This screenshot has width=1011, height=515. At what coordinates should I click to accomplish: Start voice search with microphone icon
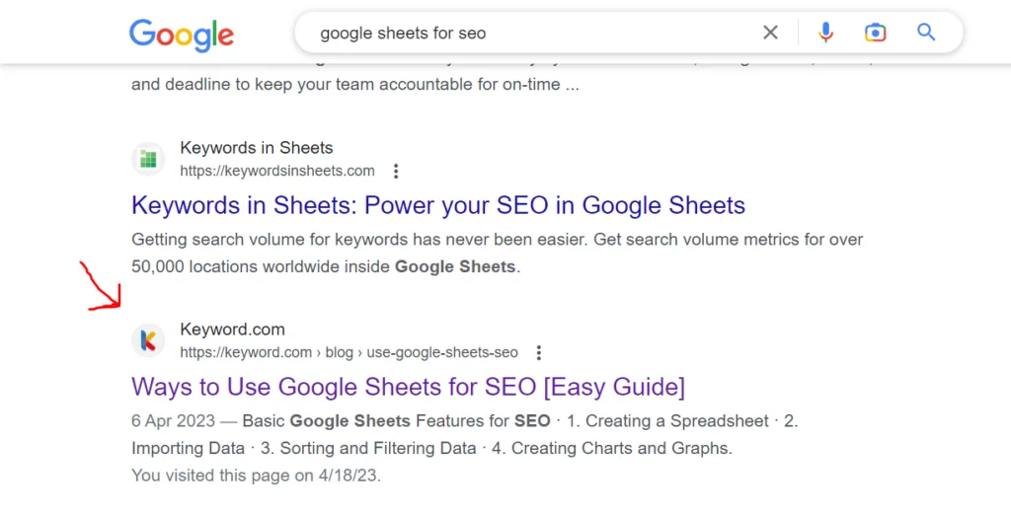tap(826, 33)
